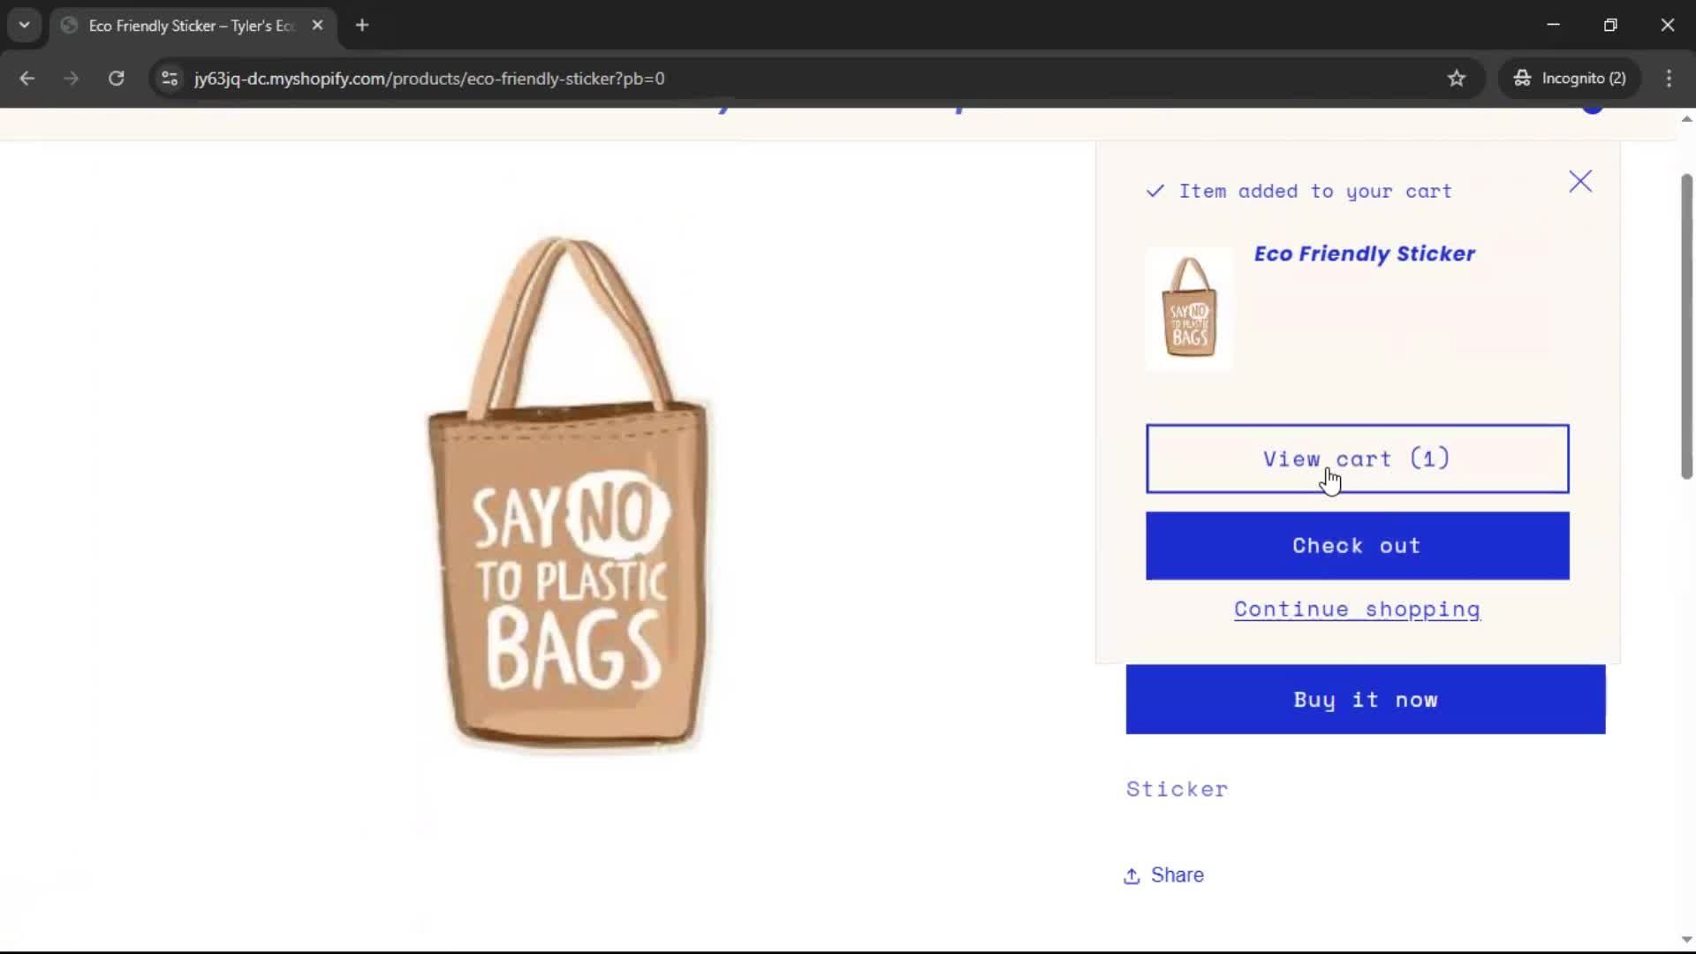Image resolution: width=1696 pixels, height=954 pixels.
Task: Click the sticker thumbnail in cart popup
Action: [x=1188, y=308]
